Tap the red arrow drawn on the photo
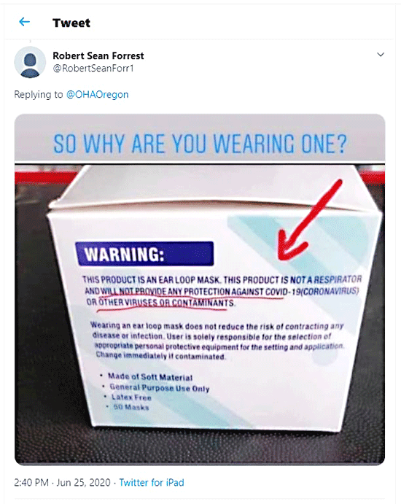This screenshot has height=504, width=401. [309, 220]
